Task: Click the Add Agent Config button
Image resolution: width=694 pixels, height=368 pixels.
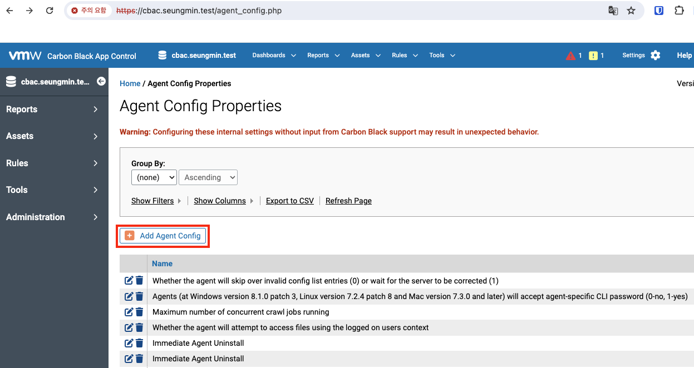Action: (163, 236)
